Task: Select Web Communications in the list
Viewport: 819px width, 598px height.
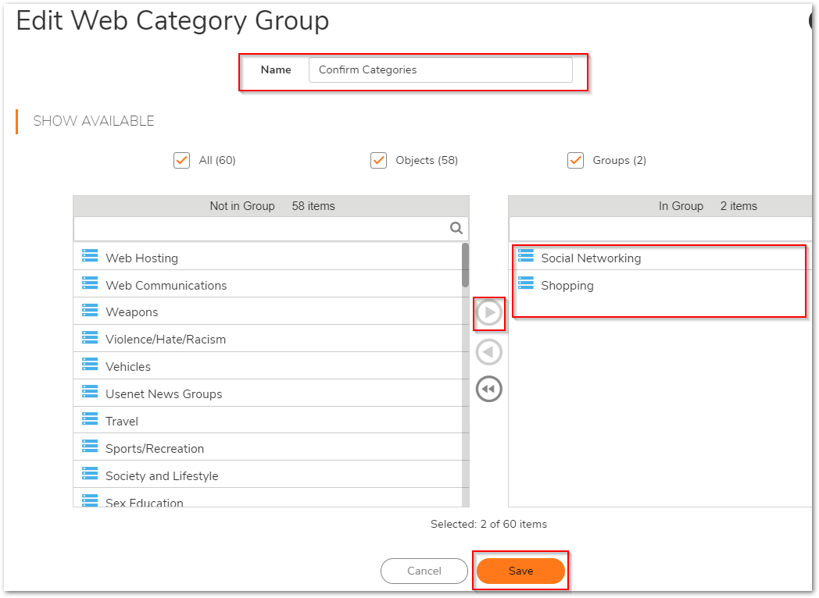Action: (166, 286)
